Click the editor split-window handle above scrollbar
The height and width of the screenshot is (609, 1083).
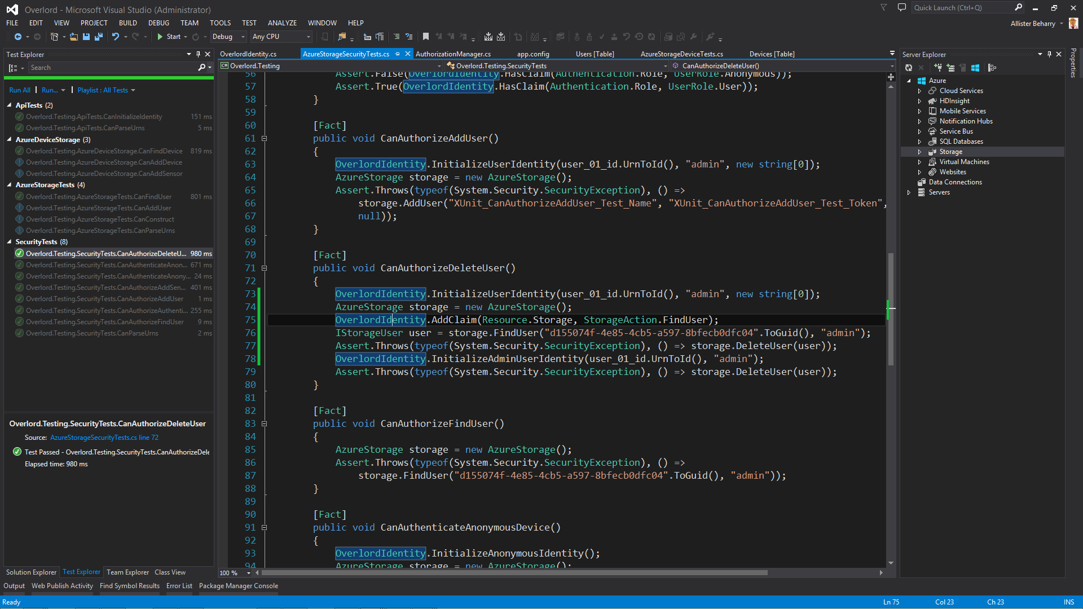(891, 77)
